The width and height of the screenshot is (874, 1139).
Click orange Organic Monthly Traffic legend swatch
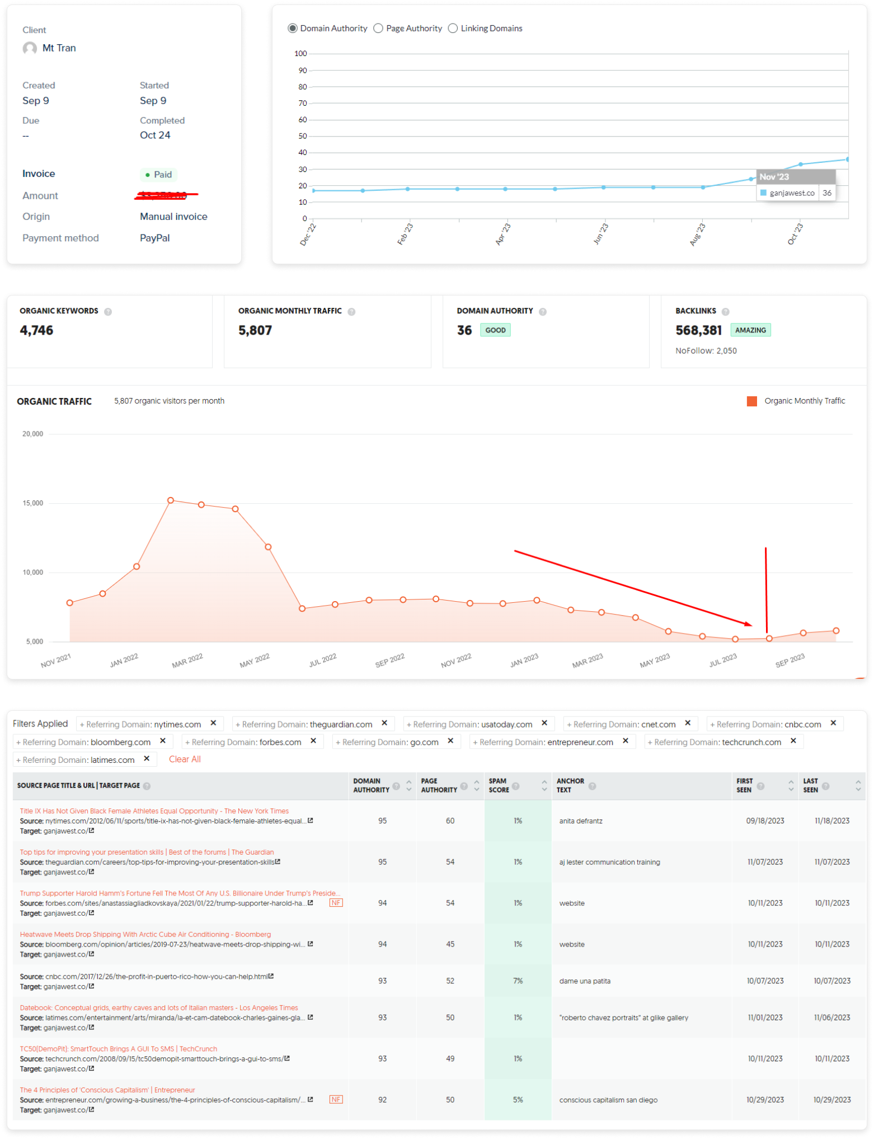click(x=752, y=401)
